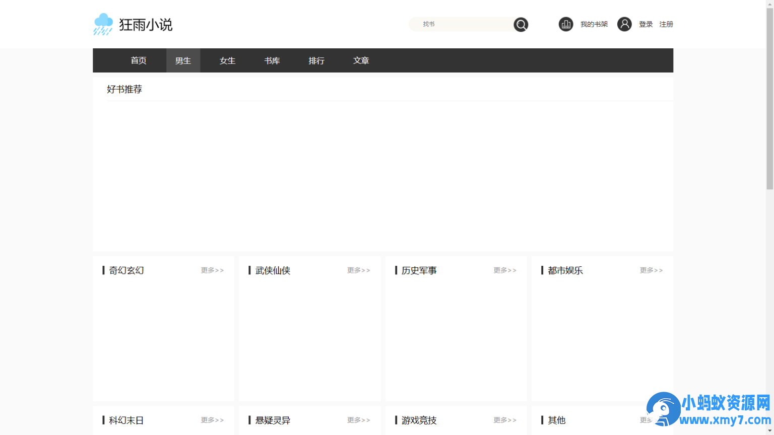Expand 更多>> for 科幻末日
Viewport: 774px width, 435px height.
click(212, 420)
